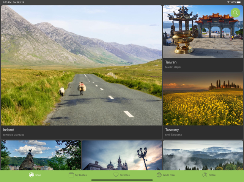Tap the Shop icon in bottom bar
The width and height of the screenshot is (244, 182).
31,175
